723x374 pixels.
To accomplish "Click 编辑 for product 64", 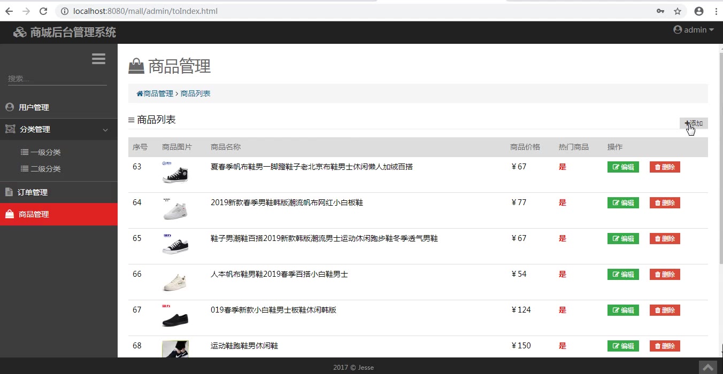I will [623, 203].
